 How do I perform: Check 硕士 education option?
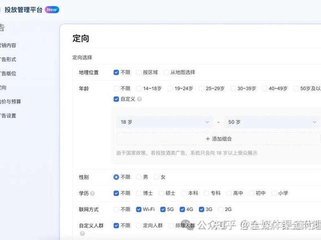[161, 193]
